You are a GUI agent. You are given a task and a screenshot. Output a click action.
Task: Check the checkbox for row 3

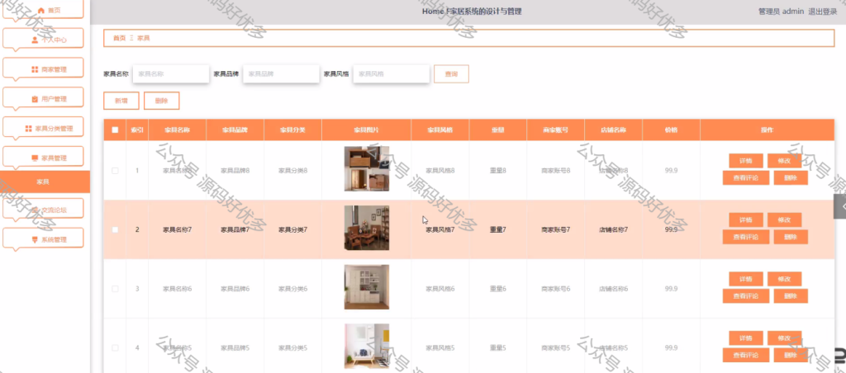point(115,289)
